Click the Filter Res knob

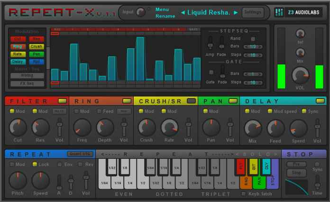41,127
